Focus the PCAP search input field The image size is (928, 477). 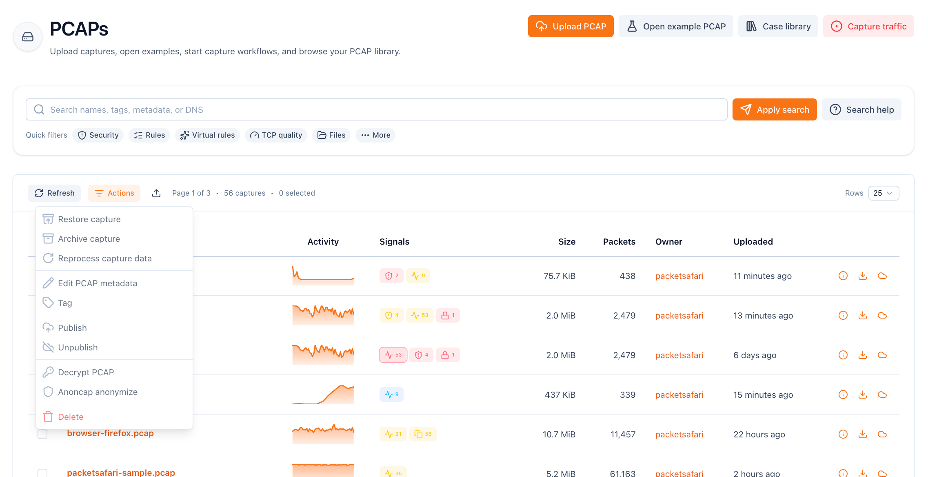click(376, 109)
